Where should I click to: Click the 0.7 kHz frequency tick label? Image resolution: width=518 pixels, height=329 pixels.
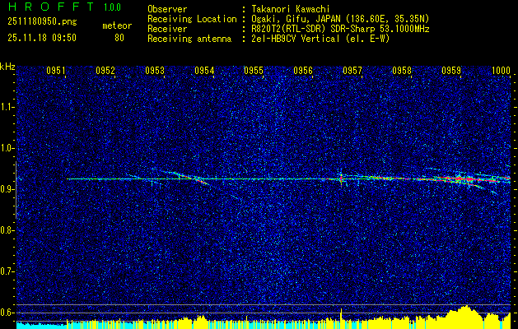[x=7, y=271]
